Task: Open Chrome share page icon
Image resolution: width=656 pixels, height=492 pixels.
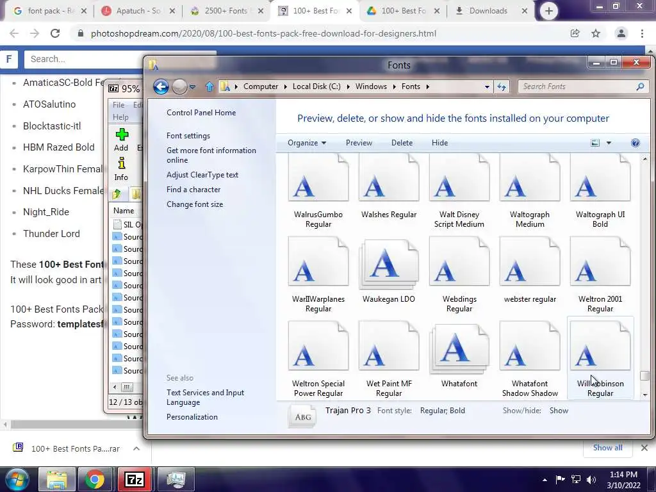Action: 575,33
